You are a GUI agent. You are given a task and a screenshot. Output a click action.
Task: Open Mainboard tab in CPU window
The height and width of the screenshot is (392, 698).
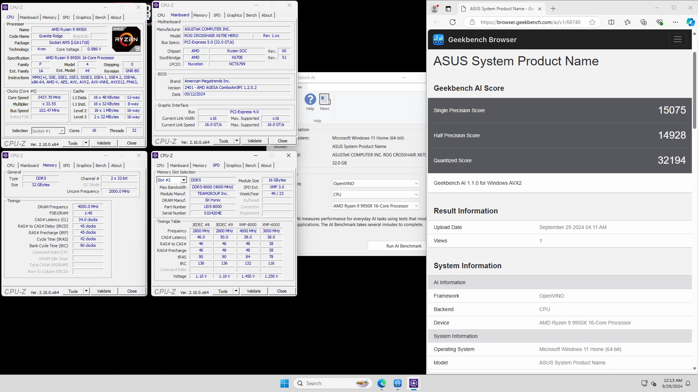click(x=29, y=17)
